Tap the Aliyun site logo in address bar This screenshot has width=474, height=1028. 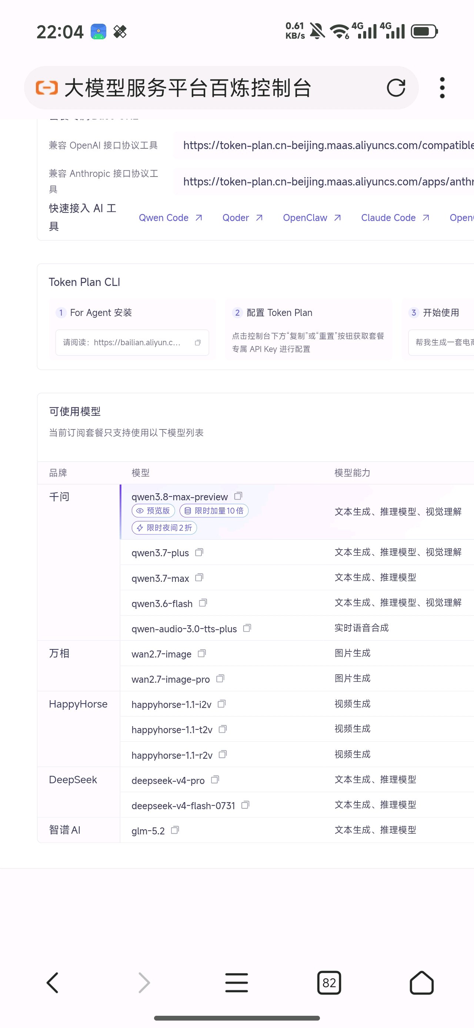(47, 88)
